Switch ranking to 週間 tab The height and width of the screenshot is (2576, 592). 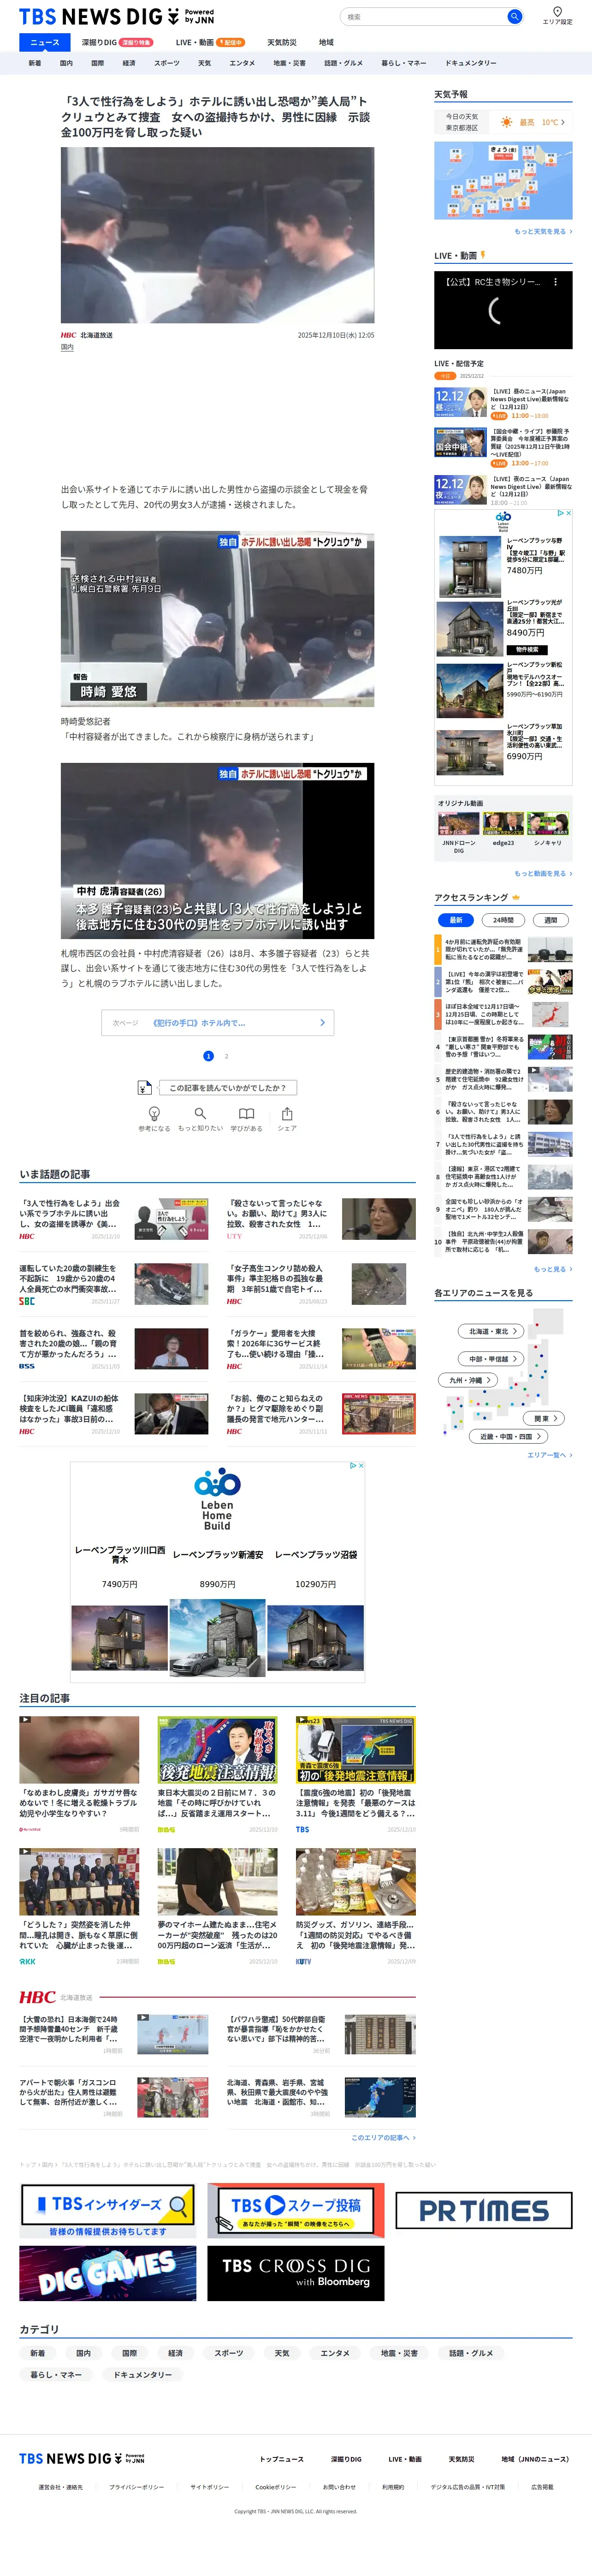[550, 920]
